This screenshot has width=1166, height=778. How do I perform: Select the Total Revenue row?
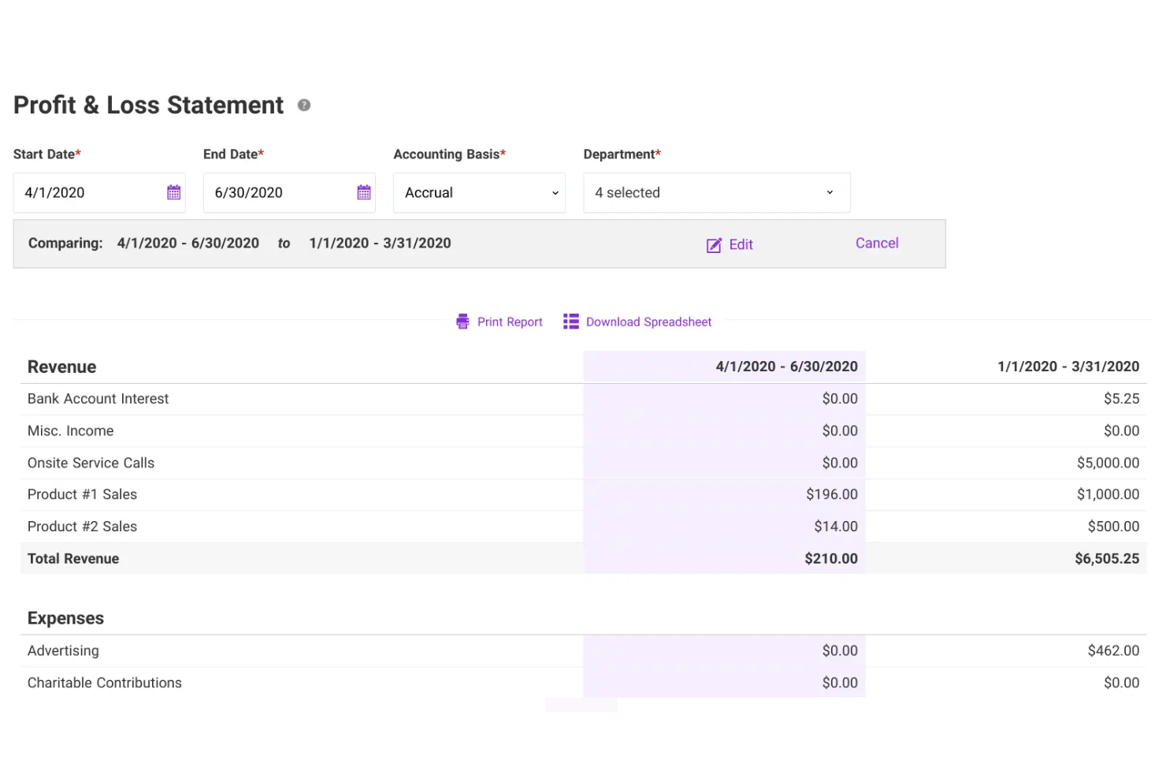[x=73, y=558]
